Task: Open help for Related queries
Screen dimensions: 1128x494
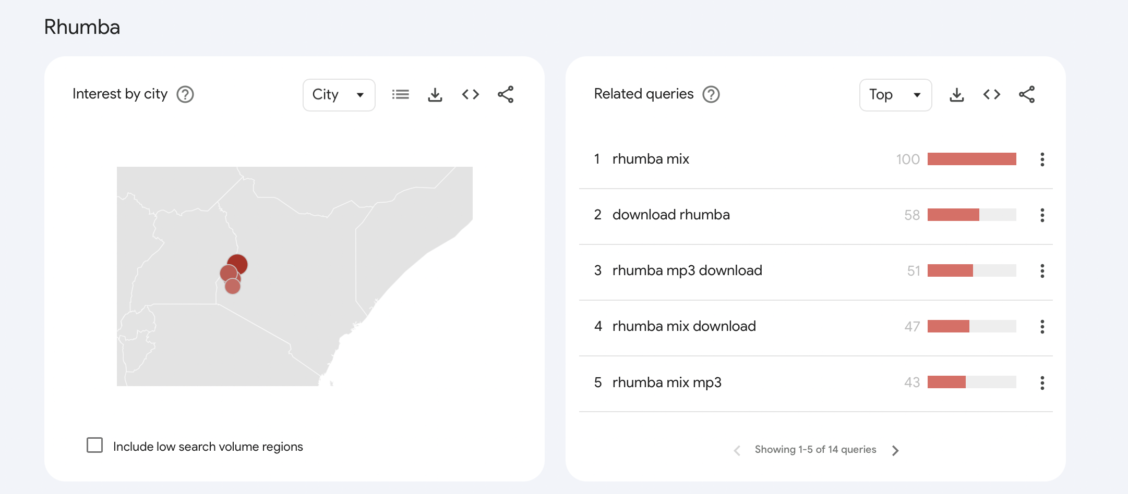Action: click(711, 94)
